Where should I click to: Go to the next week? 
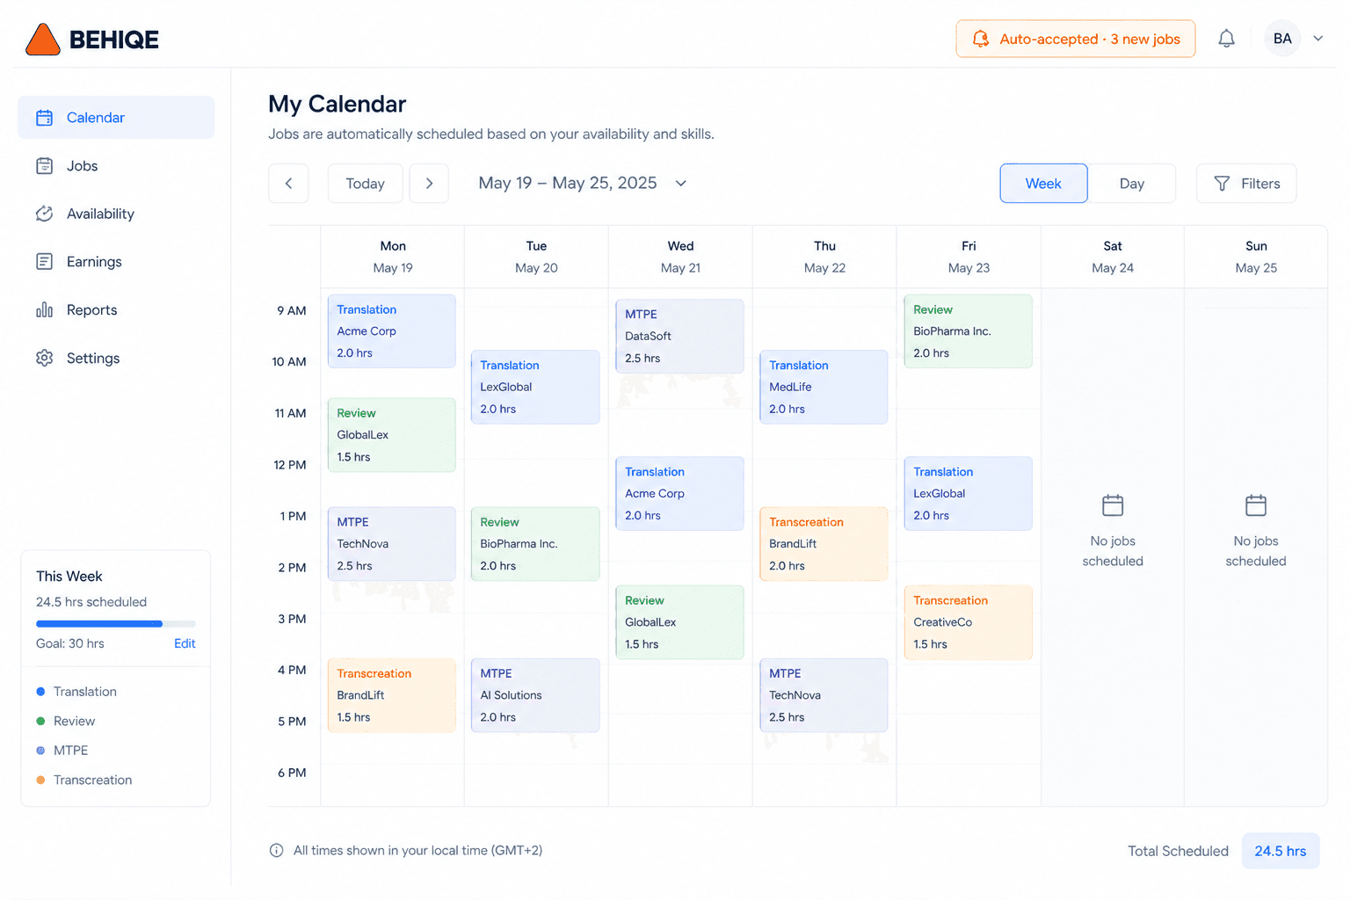pos(429,184)
